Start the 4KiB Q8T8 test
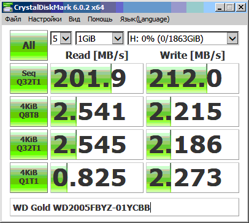This screenshot has height=223, width=249. [29, 112]
